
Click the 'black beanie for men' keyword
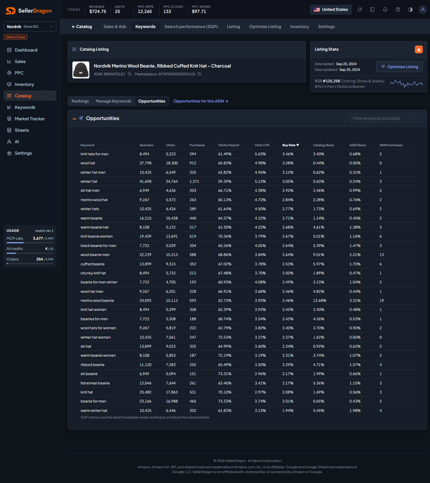click(98, 246)
